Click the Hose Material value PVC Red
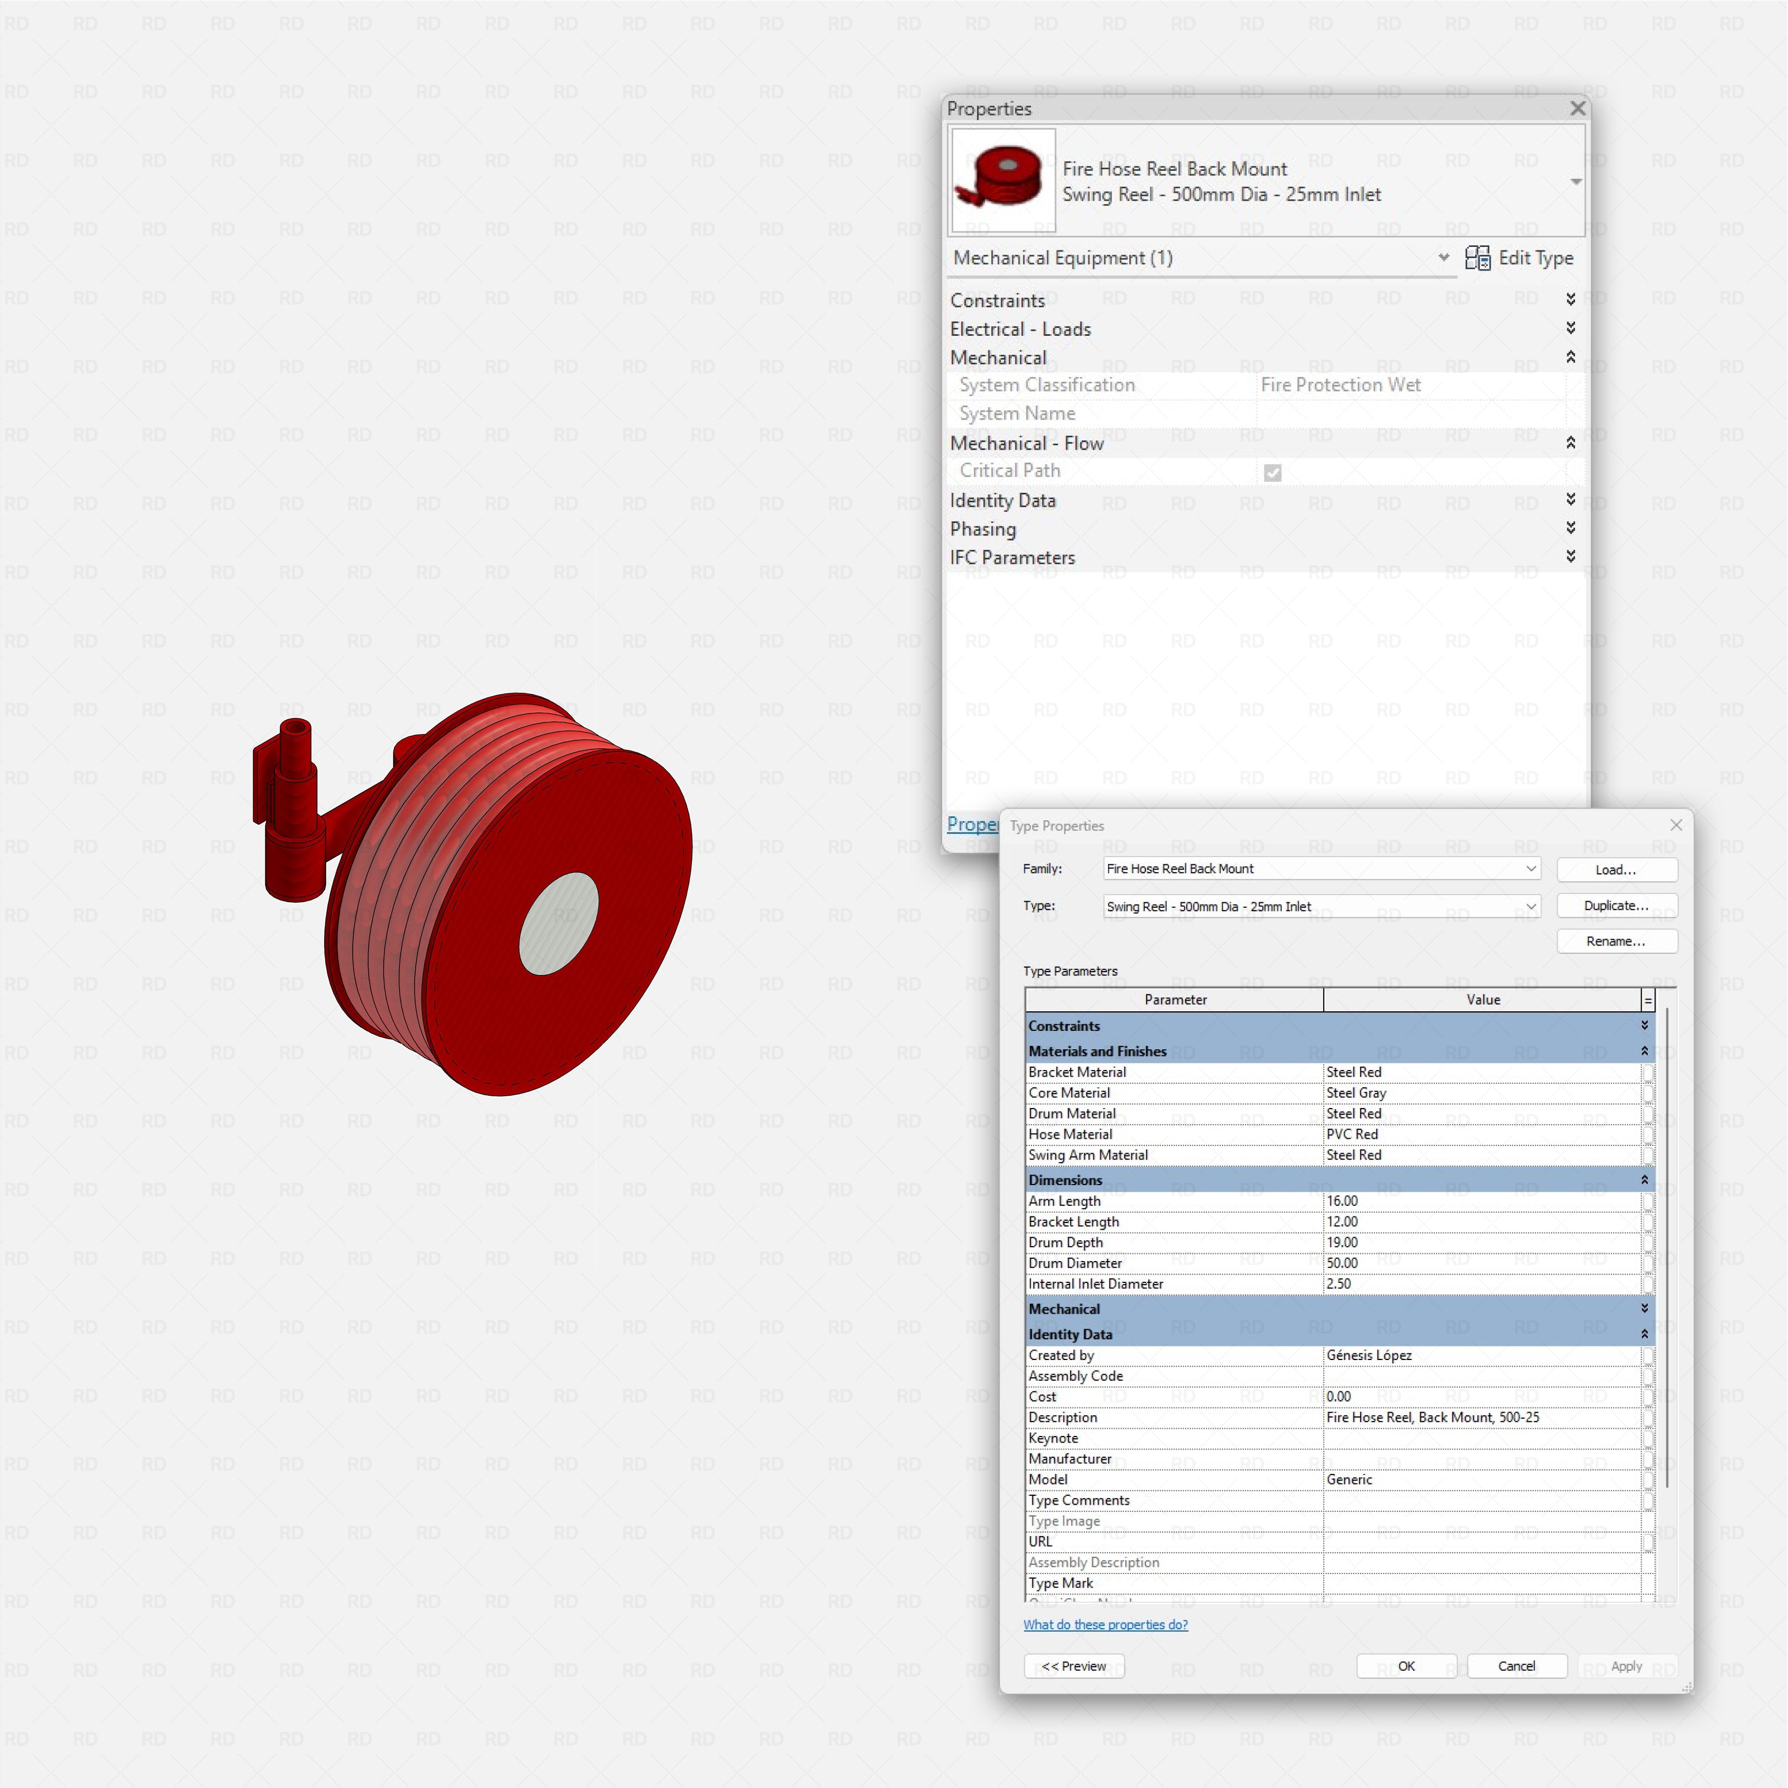This screenshot has width=1788, height=1788. point(1482,1135)
